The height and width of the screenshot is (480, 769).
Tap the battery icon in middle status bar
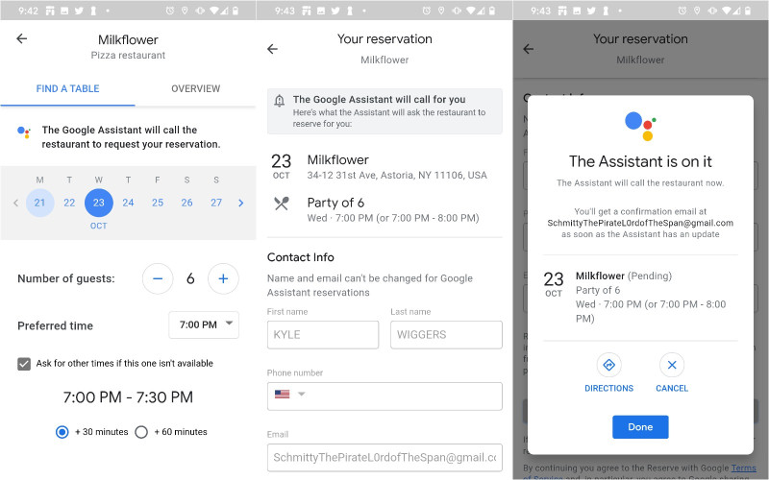[x=492, y=11]
